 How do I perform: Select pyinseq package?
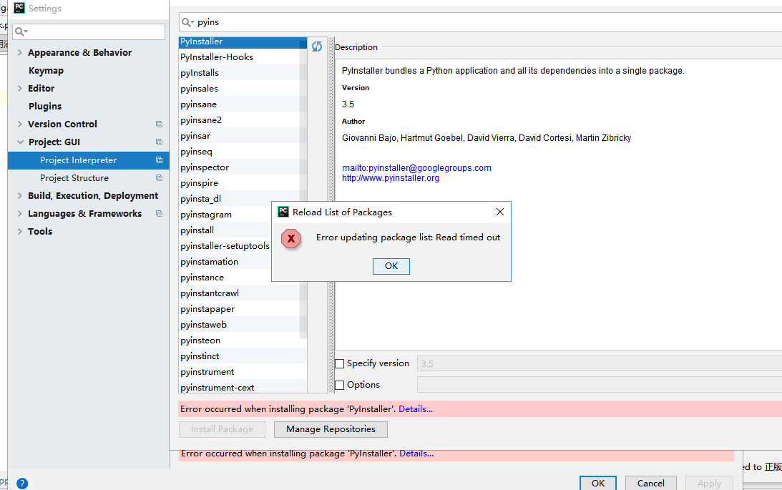pyautogui.click(x=243, y=152)
